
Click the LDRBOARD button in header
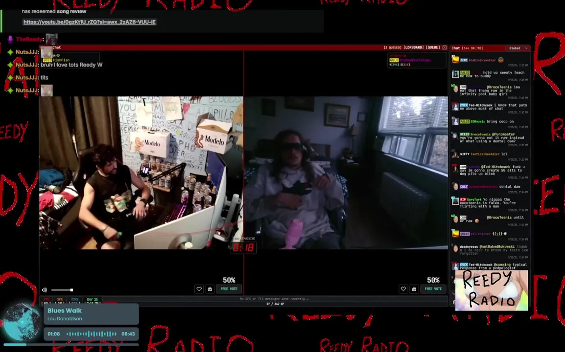(413, 47)
